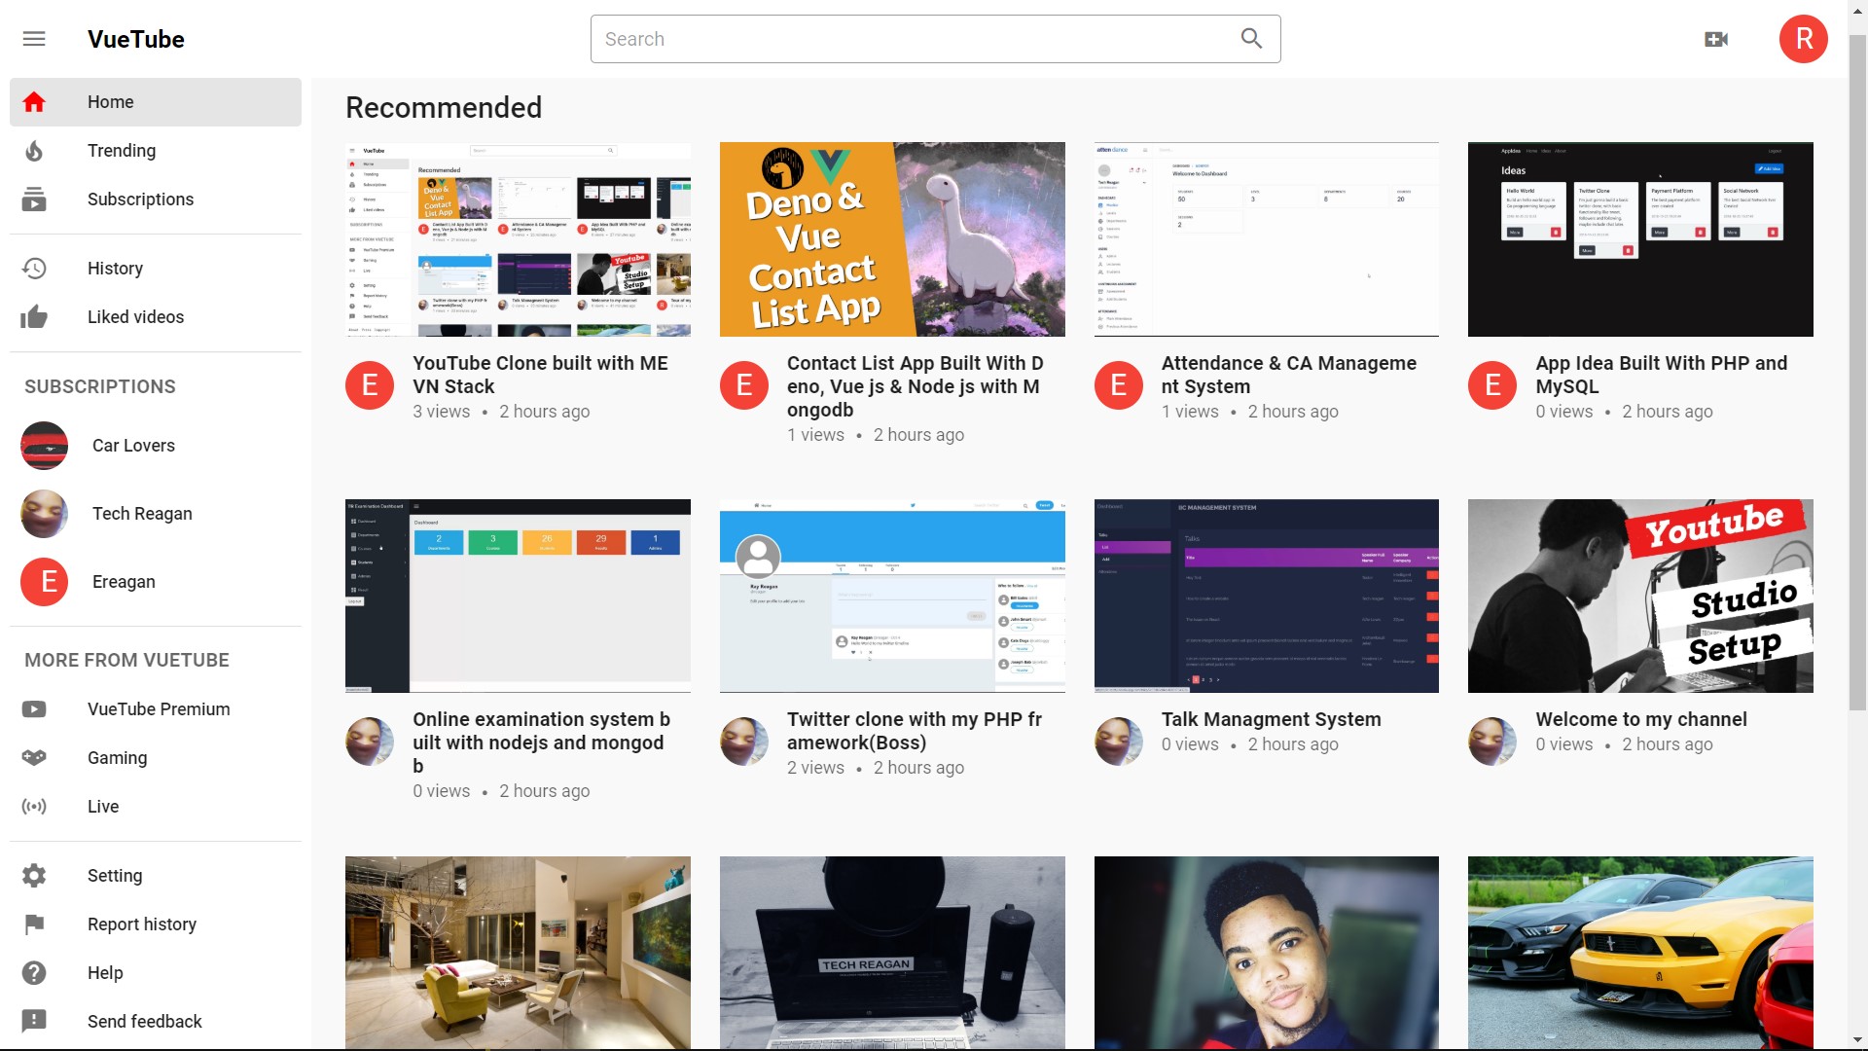The width and height of the screenshot is (1868, 1051).
Task: Click the Liked videos thumbs-up icon
Action: (x=34, y=317)
